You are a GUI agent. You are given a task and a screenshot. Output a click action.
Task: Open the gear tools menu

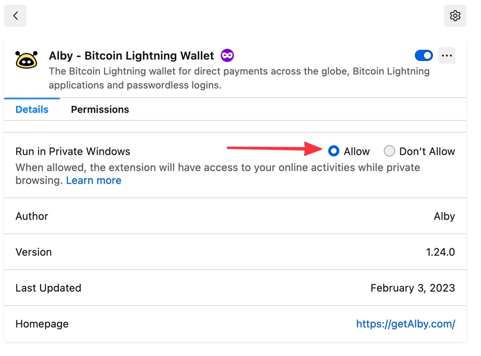pyautogui.click(x=455, y=16)
